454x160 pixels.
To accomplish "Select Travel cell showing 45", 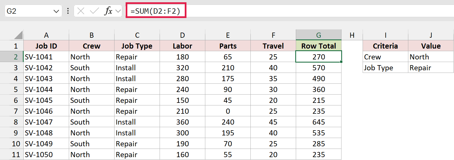I will pos(273,122).
